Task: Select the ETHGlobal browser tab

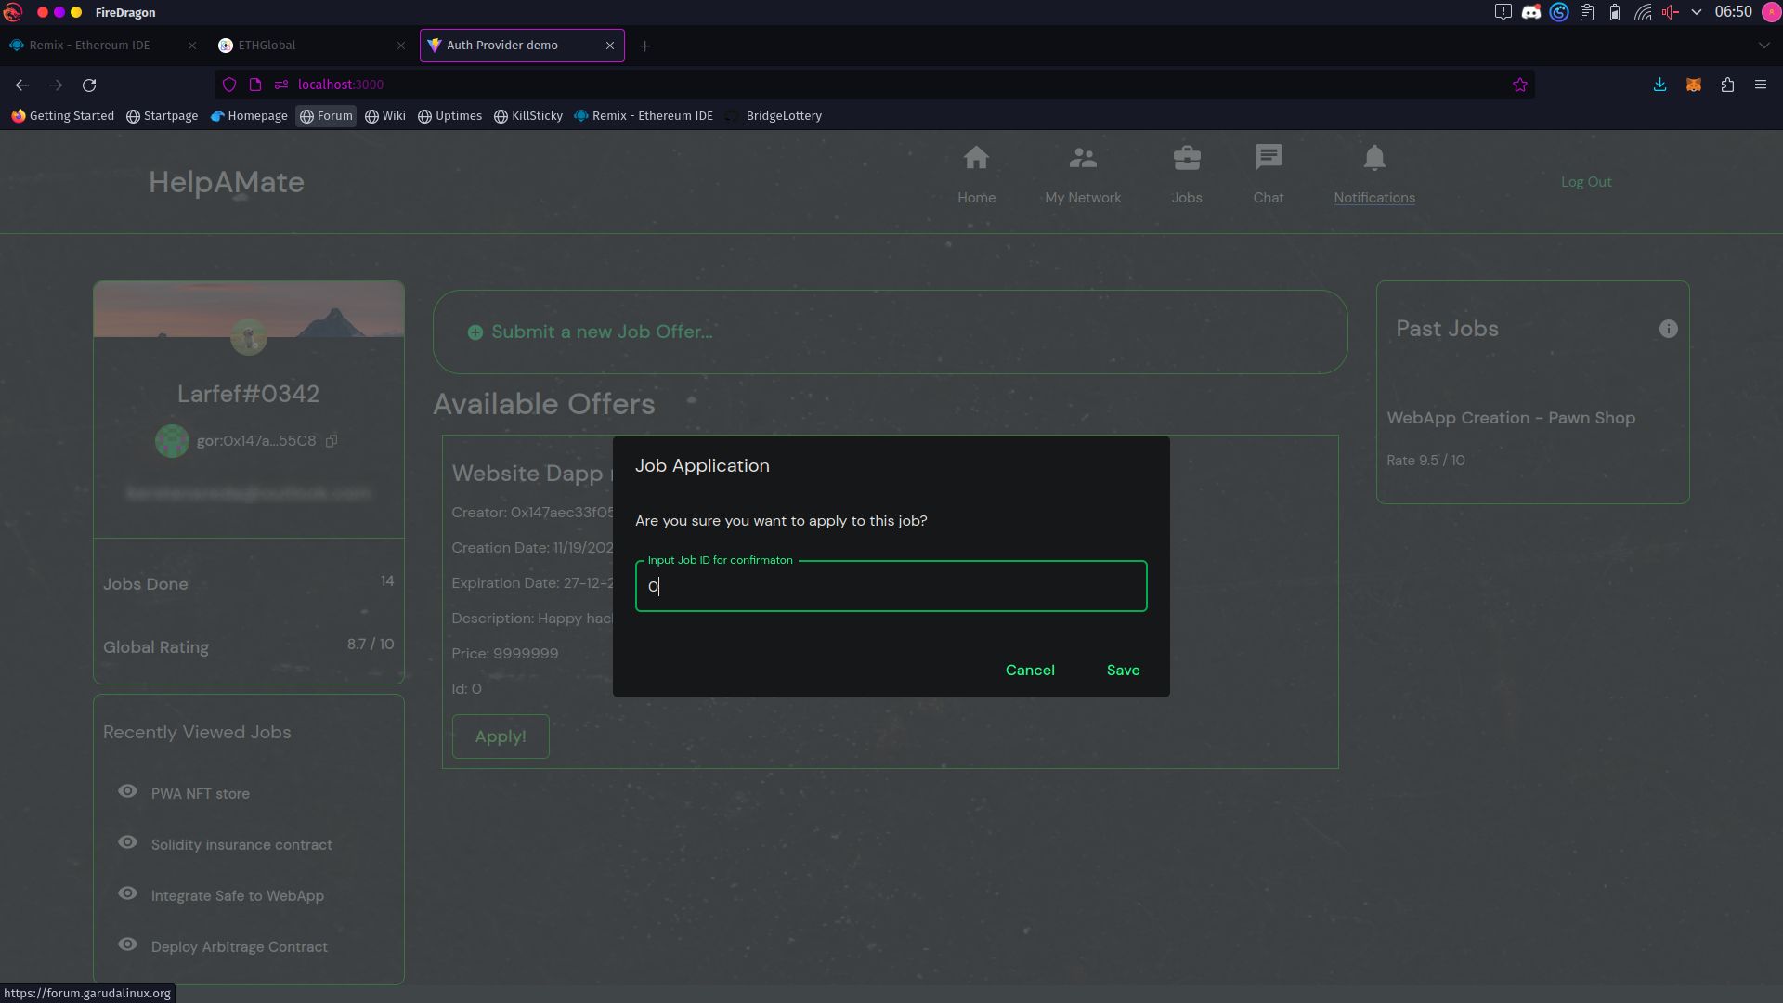Action: (267, 46)
